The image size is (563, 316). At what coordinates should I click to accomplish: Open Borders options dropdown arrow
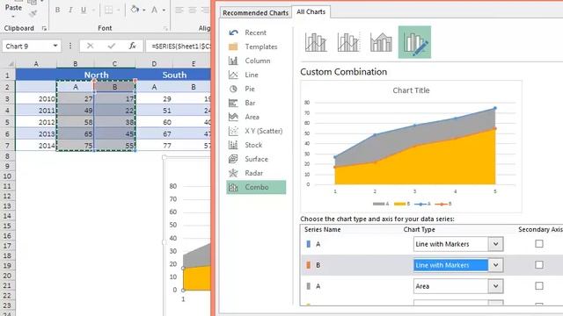point(118,10)
